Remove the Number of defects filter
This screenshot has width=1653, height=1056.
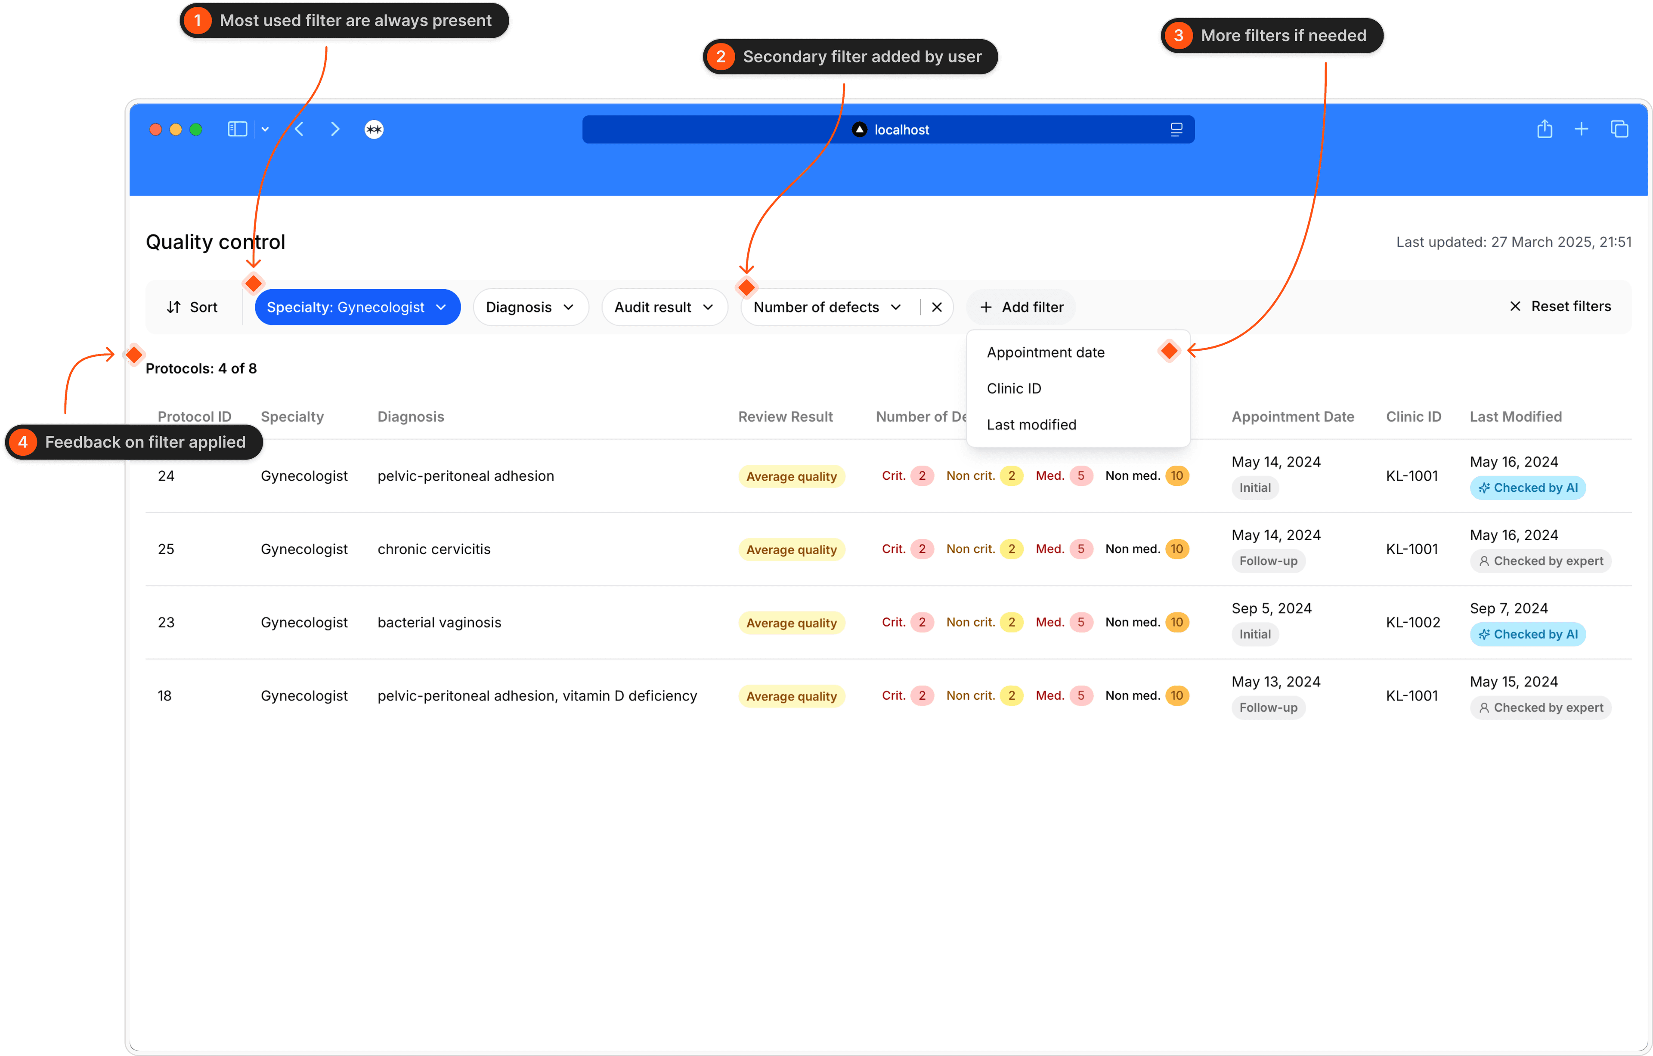point(936,307)
